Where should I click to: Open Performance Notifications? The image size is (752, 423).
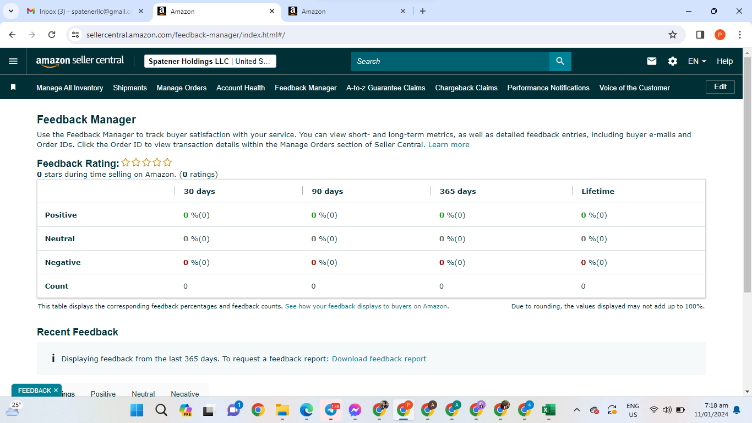click(548, 88)
